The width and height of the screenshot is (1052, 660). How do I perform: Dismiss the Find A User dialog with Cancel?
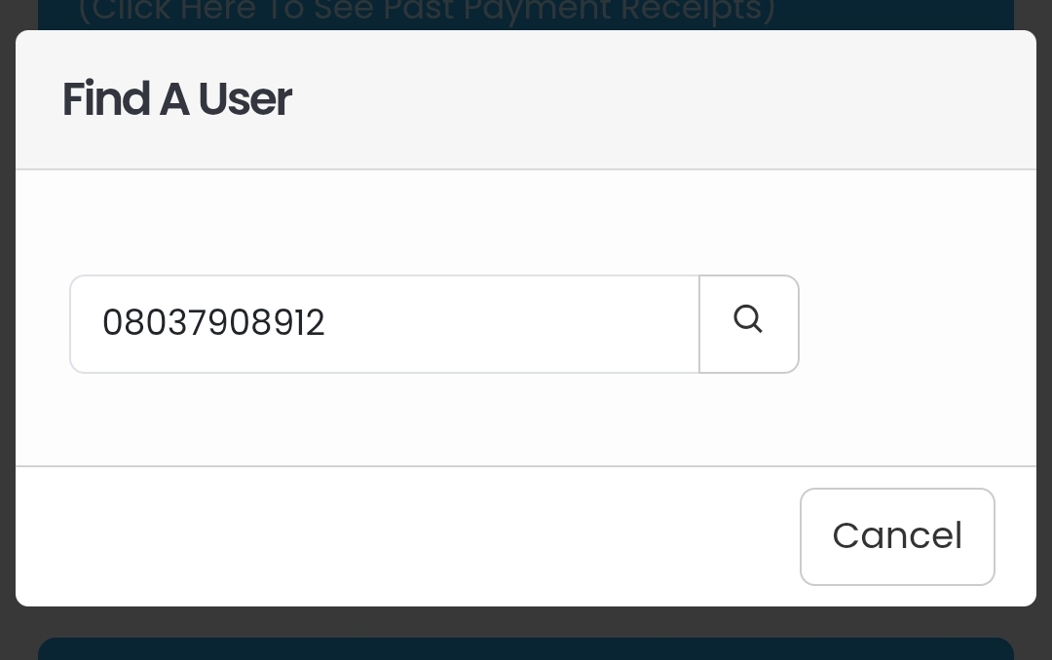(x=896, y=536)
